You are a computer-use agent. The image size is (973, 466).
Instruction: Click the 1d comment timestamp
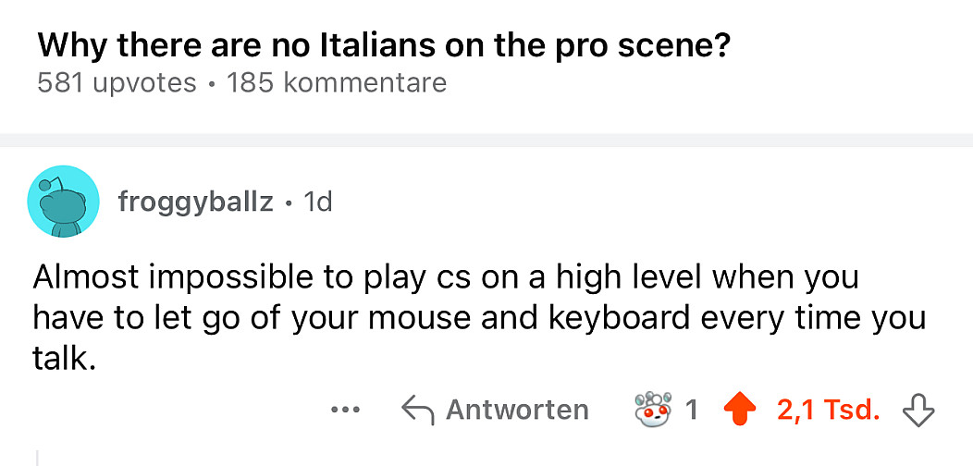coord(317,202)
